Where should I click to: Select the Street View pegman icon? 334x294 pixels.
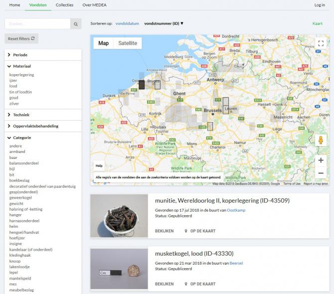[321, 141]
